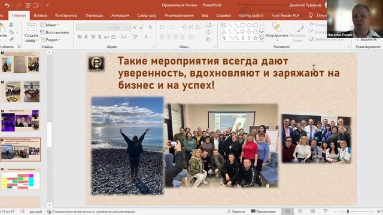This screenshot has width=383, height=215.
Task: Open the Справка tab
Action: (223, 16)
